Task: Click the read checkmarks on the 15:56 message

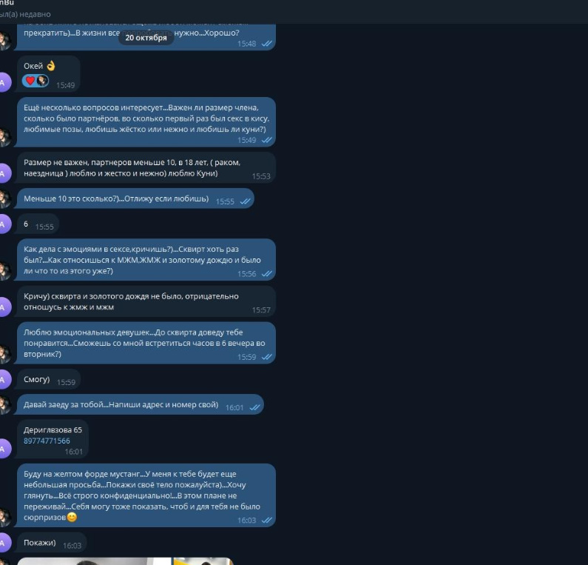Action: click(x=266, y=274)
